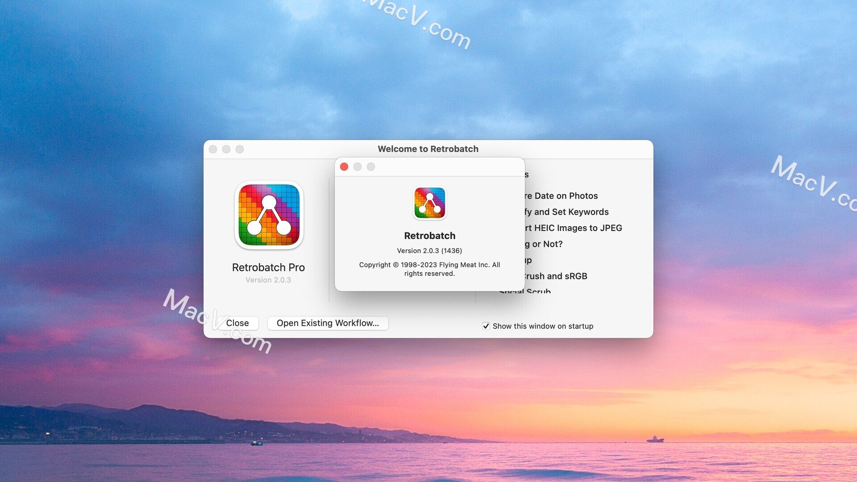The image size is (857, 482).
Task: Open Existing Workflow button
Action: click(x=328, y=323)
